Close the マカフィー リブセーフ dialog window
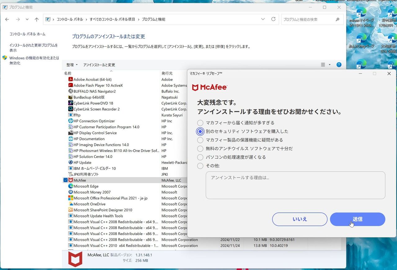 pyautogui.click(x=389, y=74)
